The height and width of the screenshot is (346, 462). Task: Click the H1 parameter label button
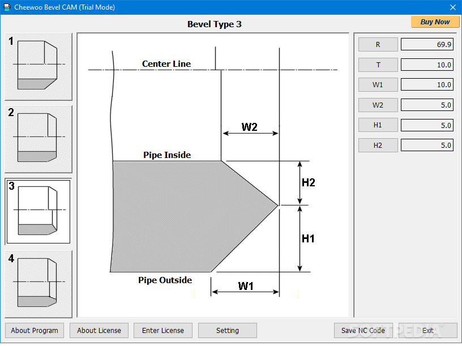click(x=378, y=125)
